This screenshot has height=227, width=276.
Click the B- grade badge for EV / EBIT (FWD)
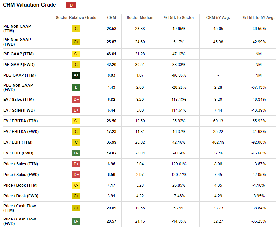click(x=76, y=153)
